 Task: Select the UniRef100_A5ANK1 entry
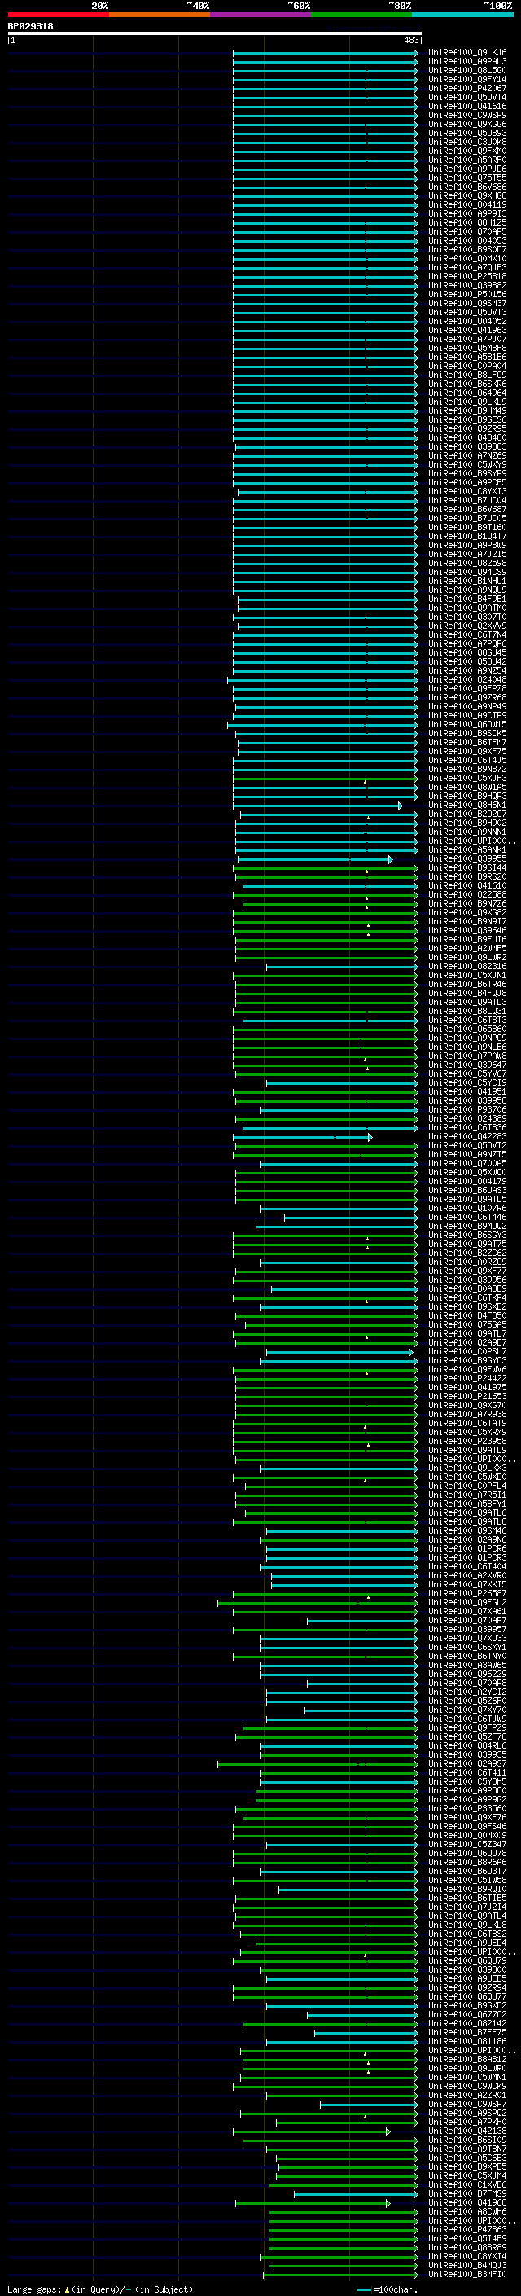(x=466, y=850)
